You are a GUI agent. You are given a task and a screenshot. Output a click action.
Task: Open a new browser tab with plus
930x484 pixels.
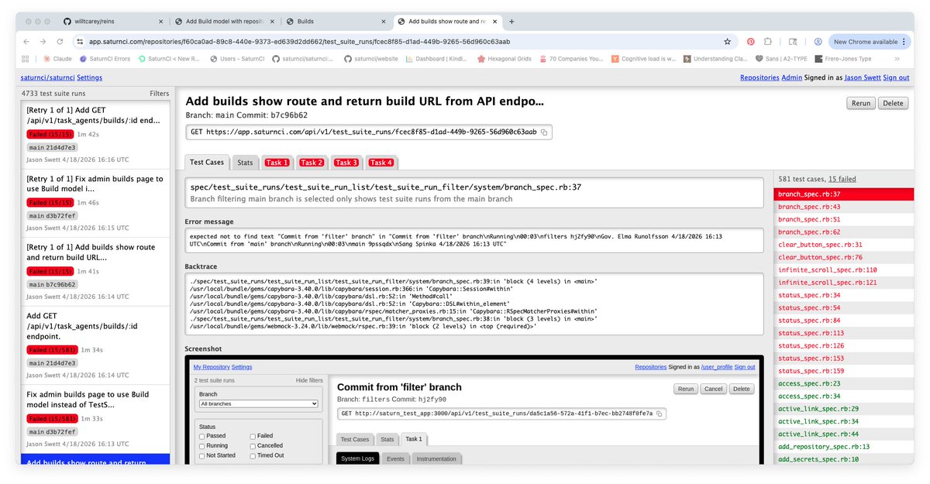click(511, 22)
